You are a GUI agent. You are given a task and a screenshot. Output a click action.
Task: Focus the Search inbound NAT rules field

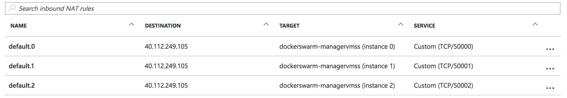point(282,8)
